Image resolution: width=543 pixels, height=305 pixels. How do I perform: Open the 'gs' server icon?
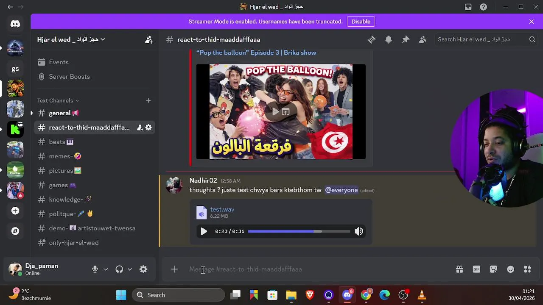point(15,68)
